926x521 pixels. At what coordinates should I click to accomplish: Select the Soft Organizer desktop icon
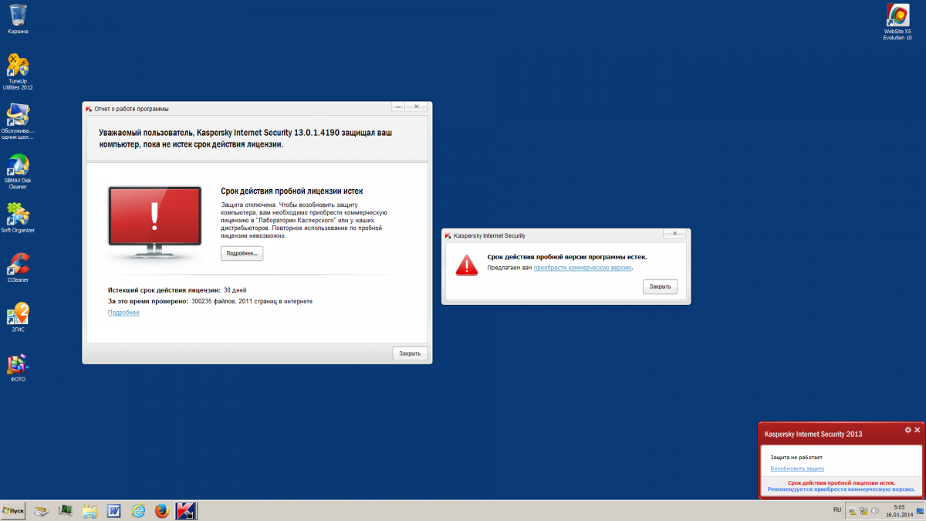(x=18, y=218)
